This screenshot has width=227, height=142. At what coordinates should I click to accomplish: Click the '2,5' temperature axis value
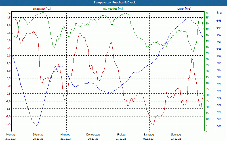coord(9,48)
